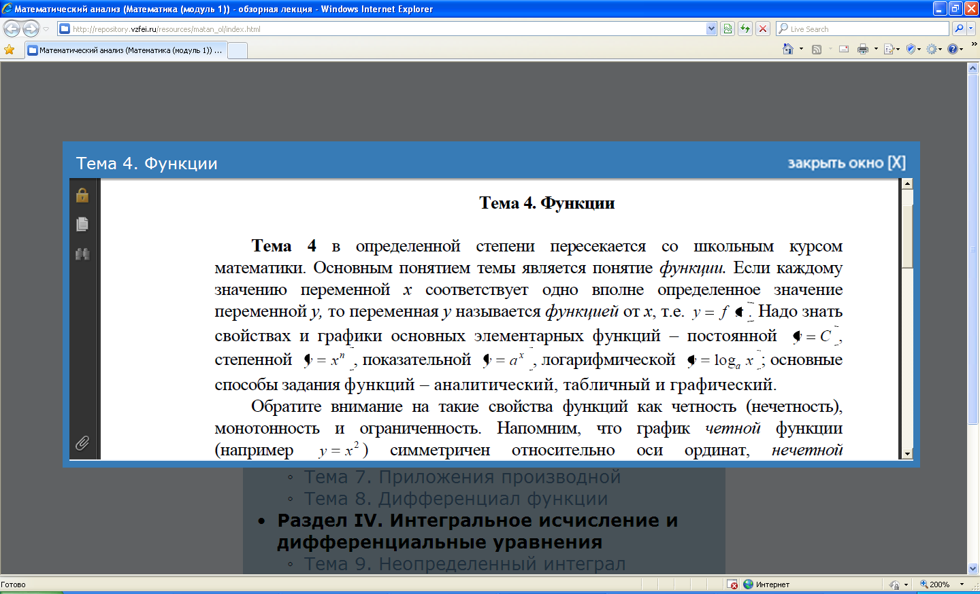980x594 pixels.
Task: Click heading Раздел IV. Интегральное исчисление
Action: tap(478, 531)
